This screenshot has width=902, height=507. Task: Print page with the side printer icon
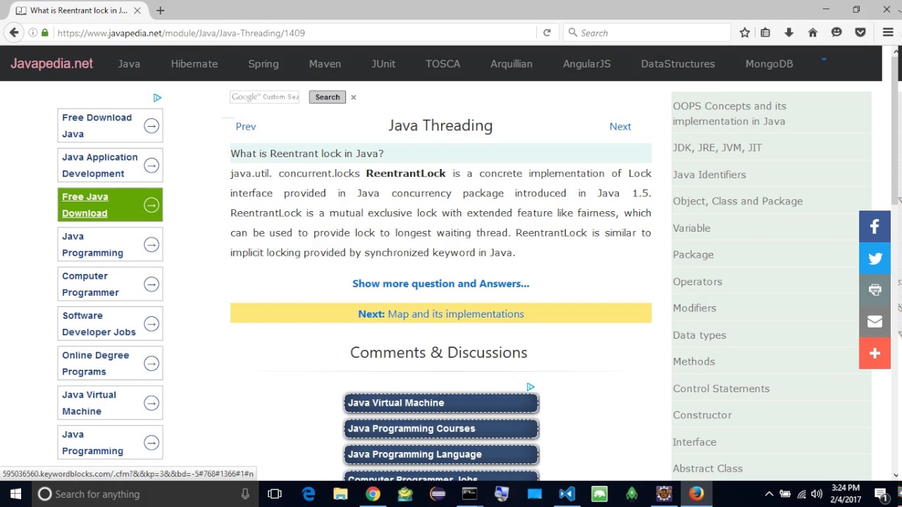point(875,289)
